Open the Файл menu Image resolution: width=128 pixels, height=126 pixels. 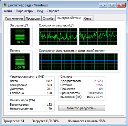(8, 11)
